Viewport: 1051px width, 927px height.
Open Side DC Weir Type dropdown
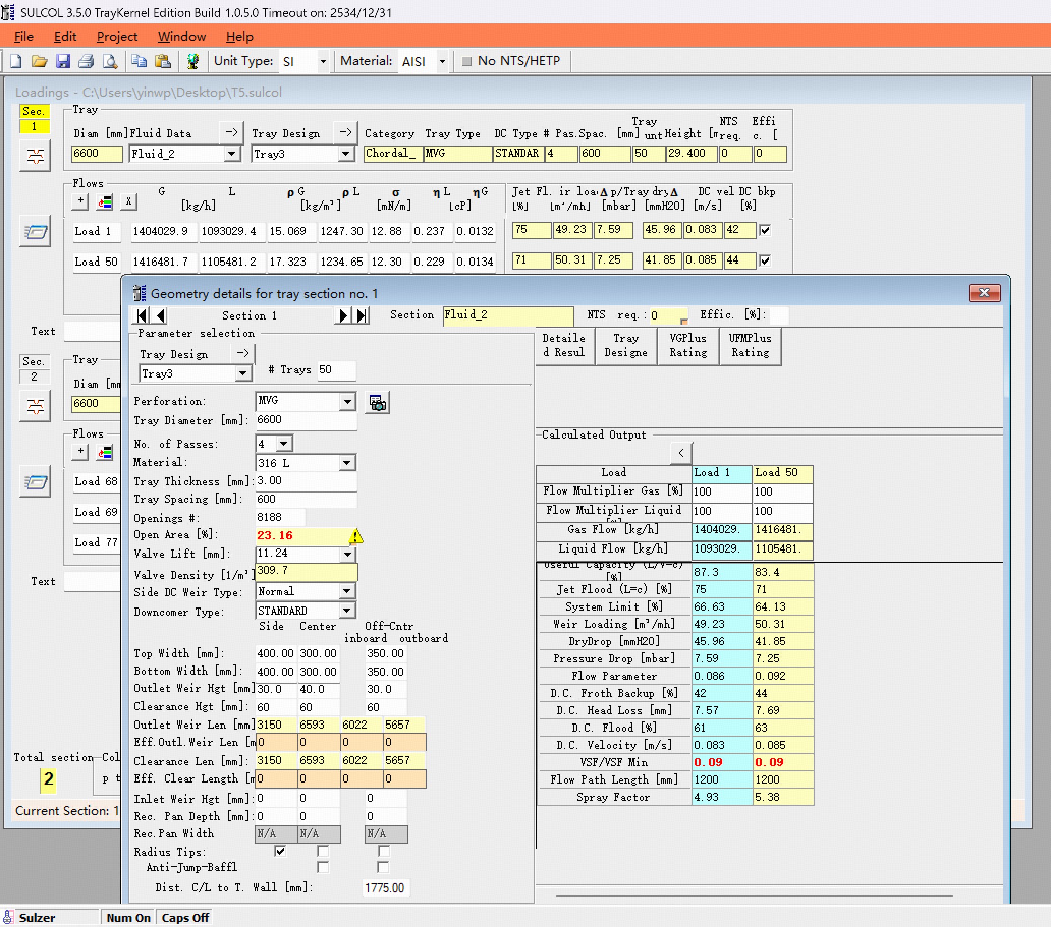[348, 591]
